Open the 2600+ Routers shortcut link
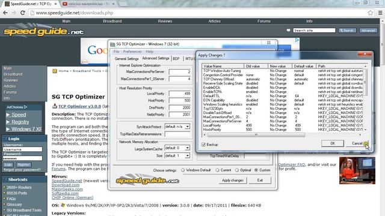385x216 pixels. 19,187
